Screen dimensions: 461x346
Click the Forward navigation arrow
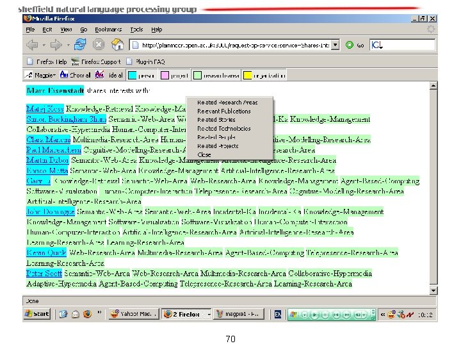(x=56, y=45)
